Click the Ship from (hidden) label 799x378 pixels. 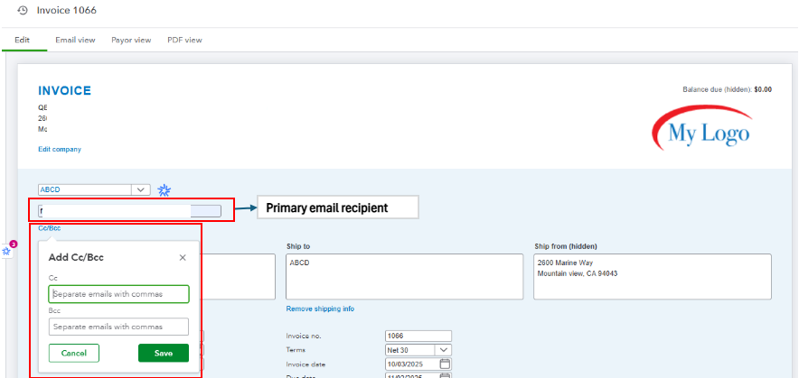click(x=566, y=246)
